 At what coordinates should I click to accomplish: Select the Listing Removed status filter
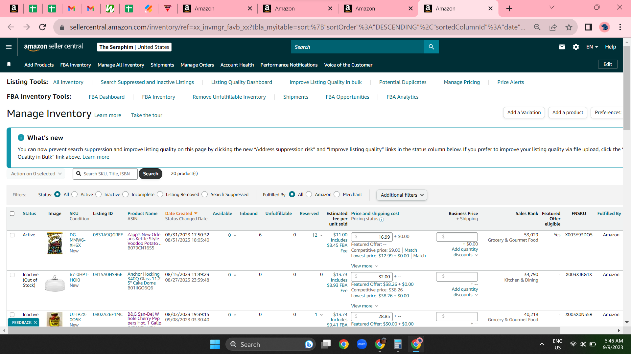click(x=160, y=194)
